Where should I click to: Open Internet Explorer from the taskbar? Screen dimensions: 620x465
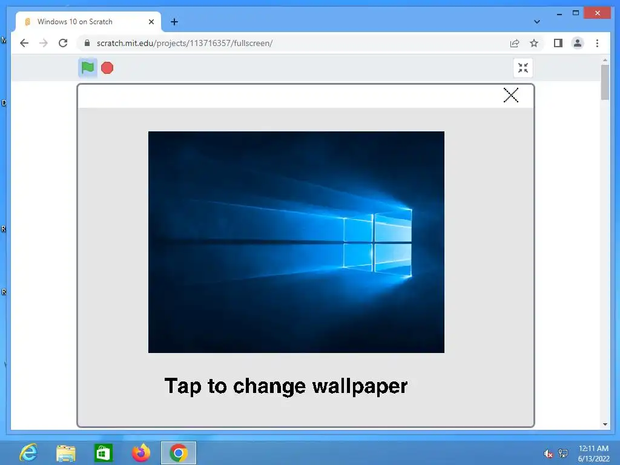(28, 453)
